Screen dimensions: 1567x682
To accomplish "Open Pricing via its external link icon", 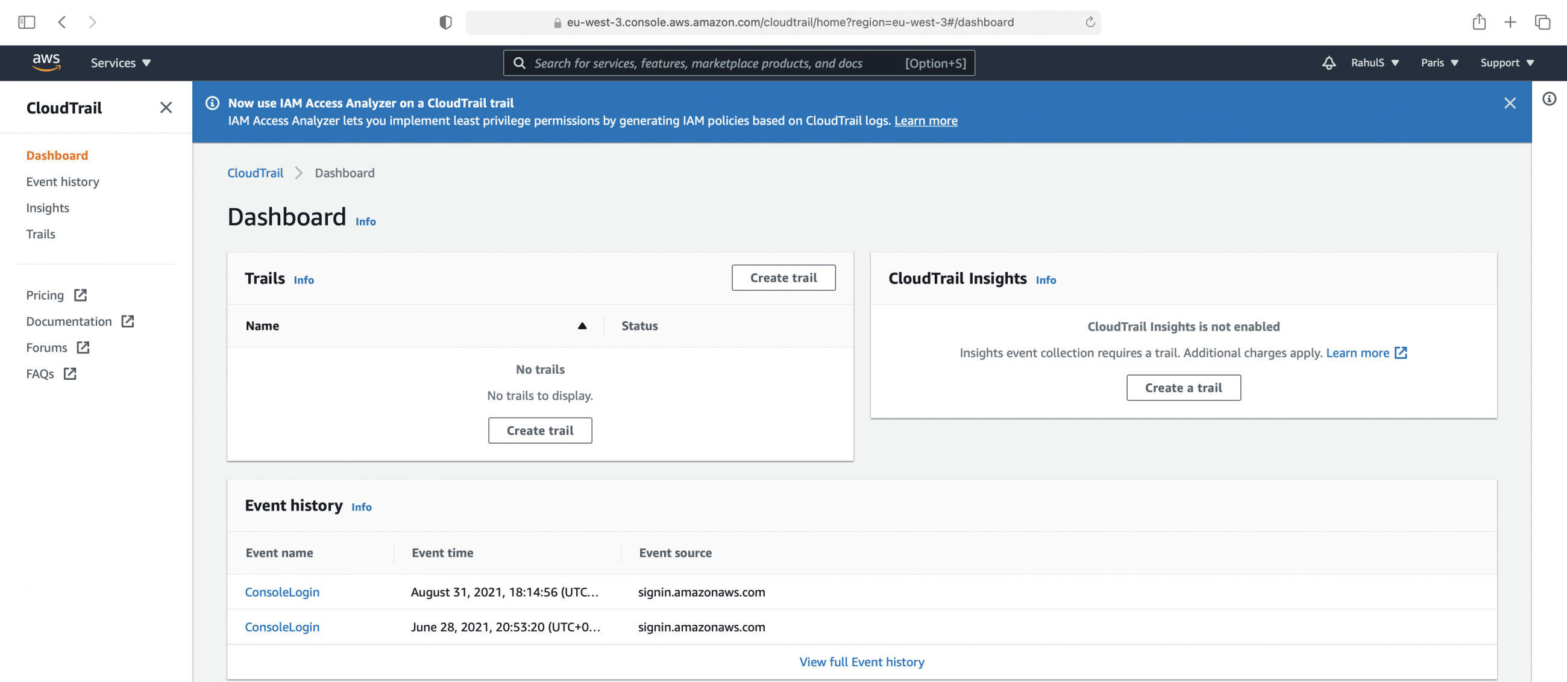I will (80, 295).
